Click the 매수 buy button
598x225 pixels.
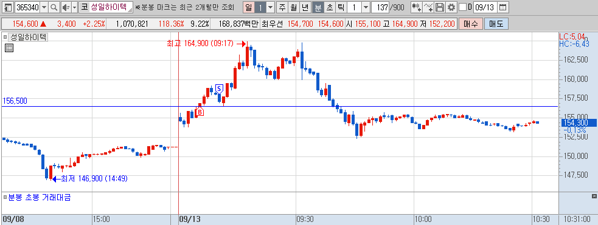(471, 24)
